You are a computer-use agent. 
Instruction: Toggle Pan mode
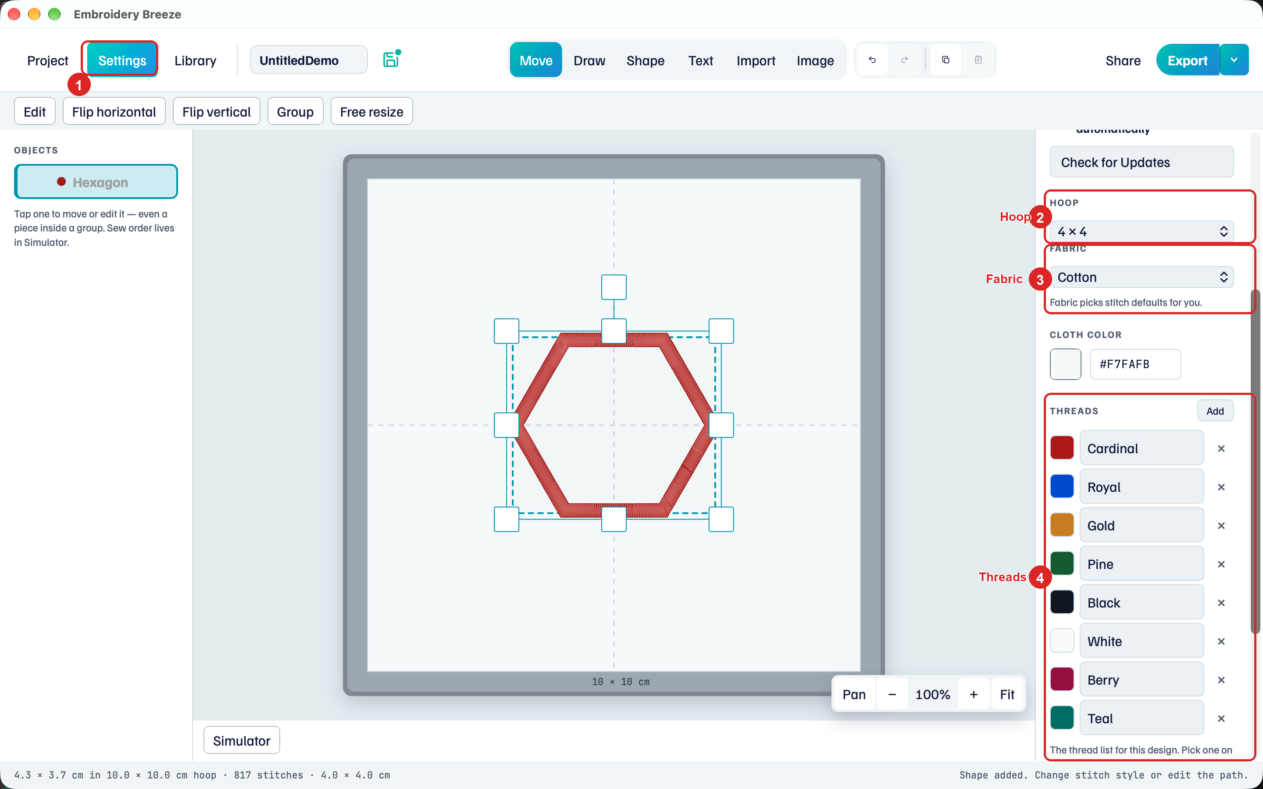(854, 694)
